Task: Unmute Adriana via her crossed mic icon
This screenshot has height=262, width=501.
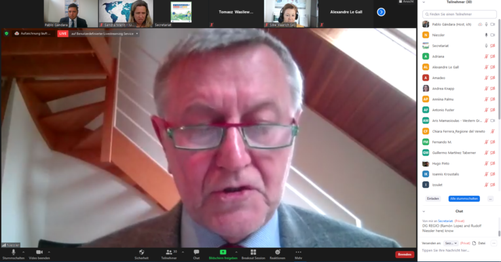Action: point(487,56)
